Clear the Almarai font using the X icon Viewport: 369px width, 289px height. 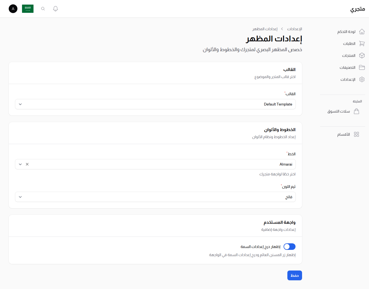pos(27,164)
